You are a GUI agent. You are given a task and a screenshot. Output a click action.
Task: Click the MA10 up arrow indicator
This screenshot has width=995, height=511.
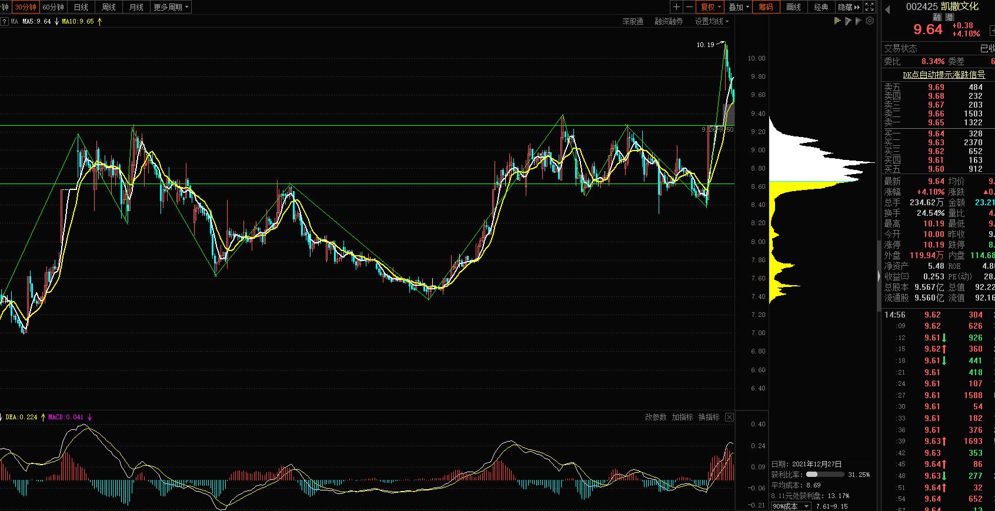pos(99,22)
